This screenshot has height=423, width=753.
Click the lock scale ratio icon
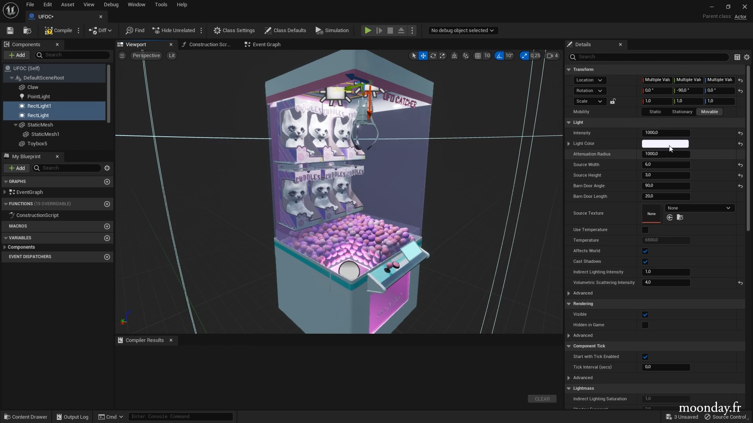613,101
